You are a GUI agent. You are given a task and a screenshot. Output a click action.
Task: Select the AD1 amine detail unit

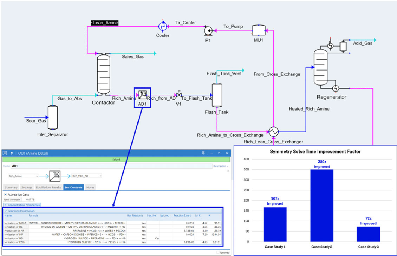pyautogui.click(x=142, y=95)
